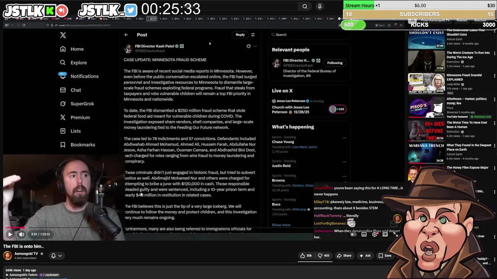Click the YouTube search magnifier button
This screenshot has height=279, width=497.
(x=305, y=6)
